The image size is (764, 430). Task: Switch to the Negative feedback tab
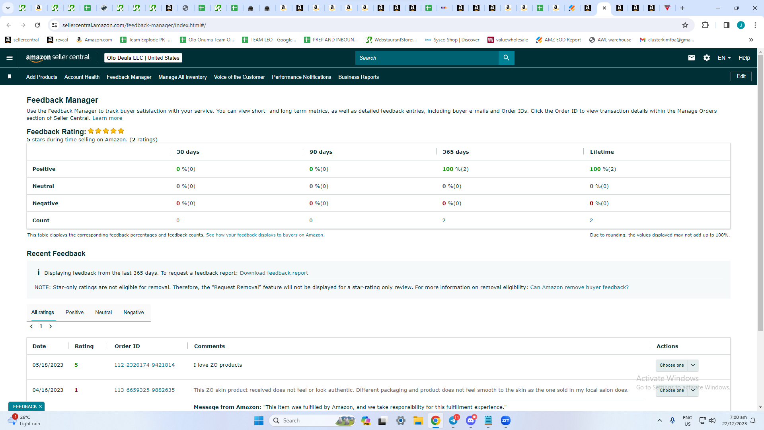tap(134, 313)
